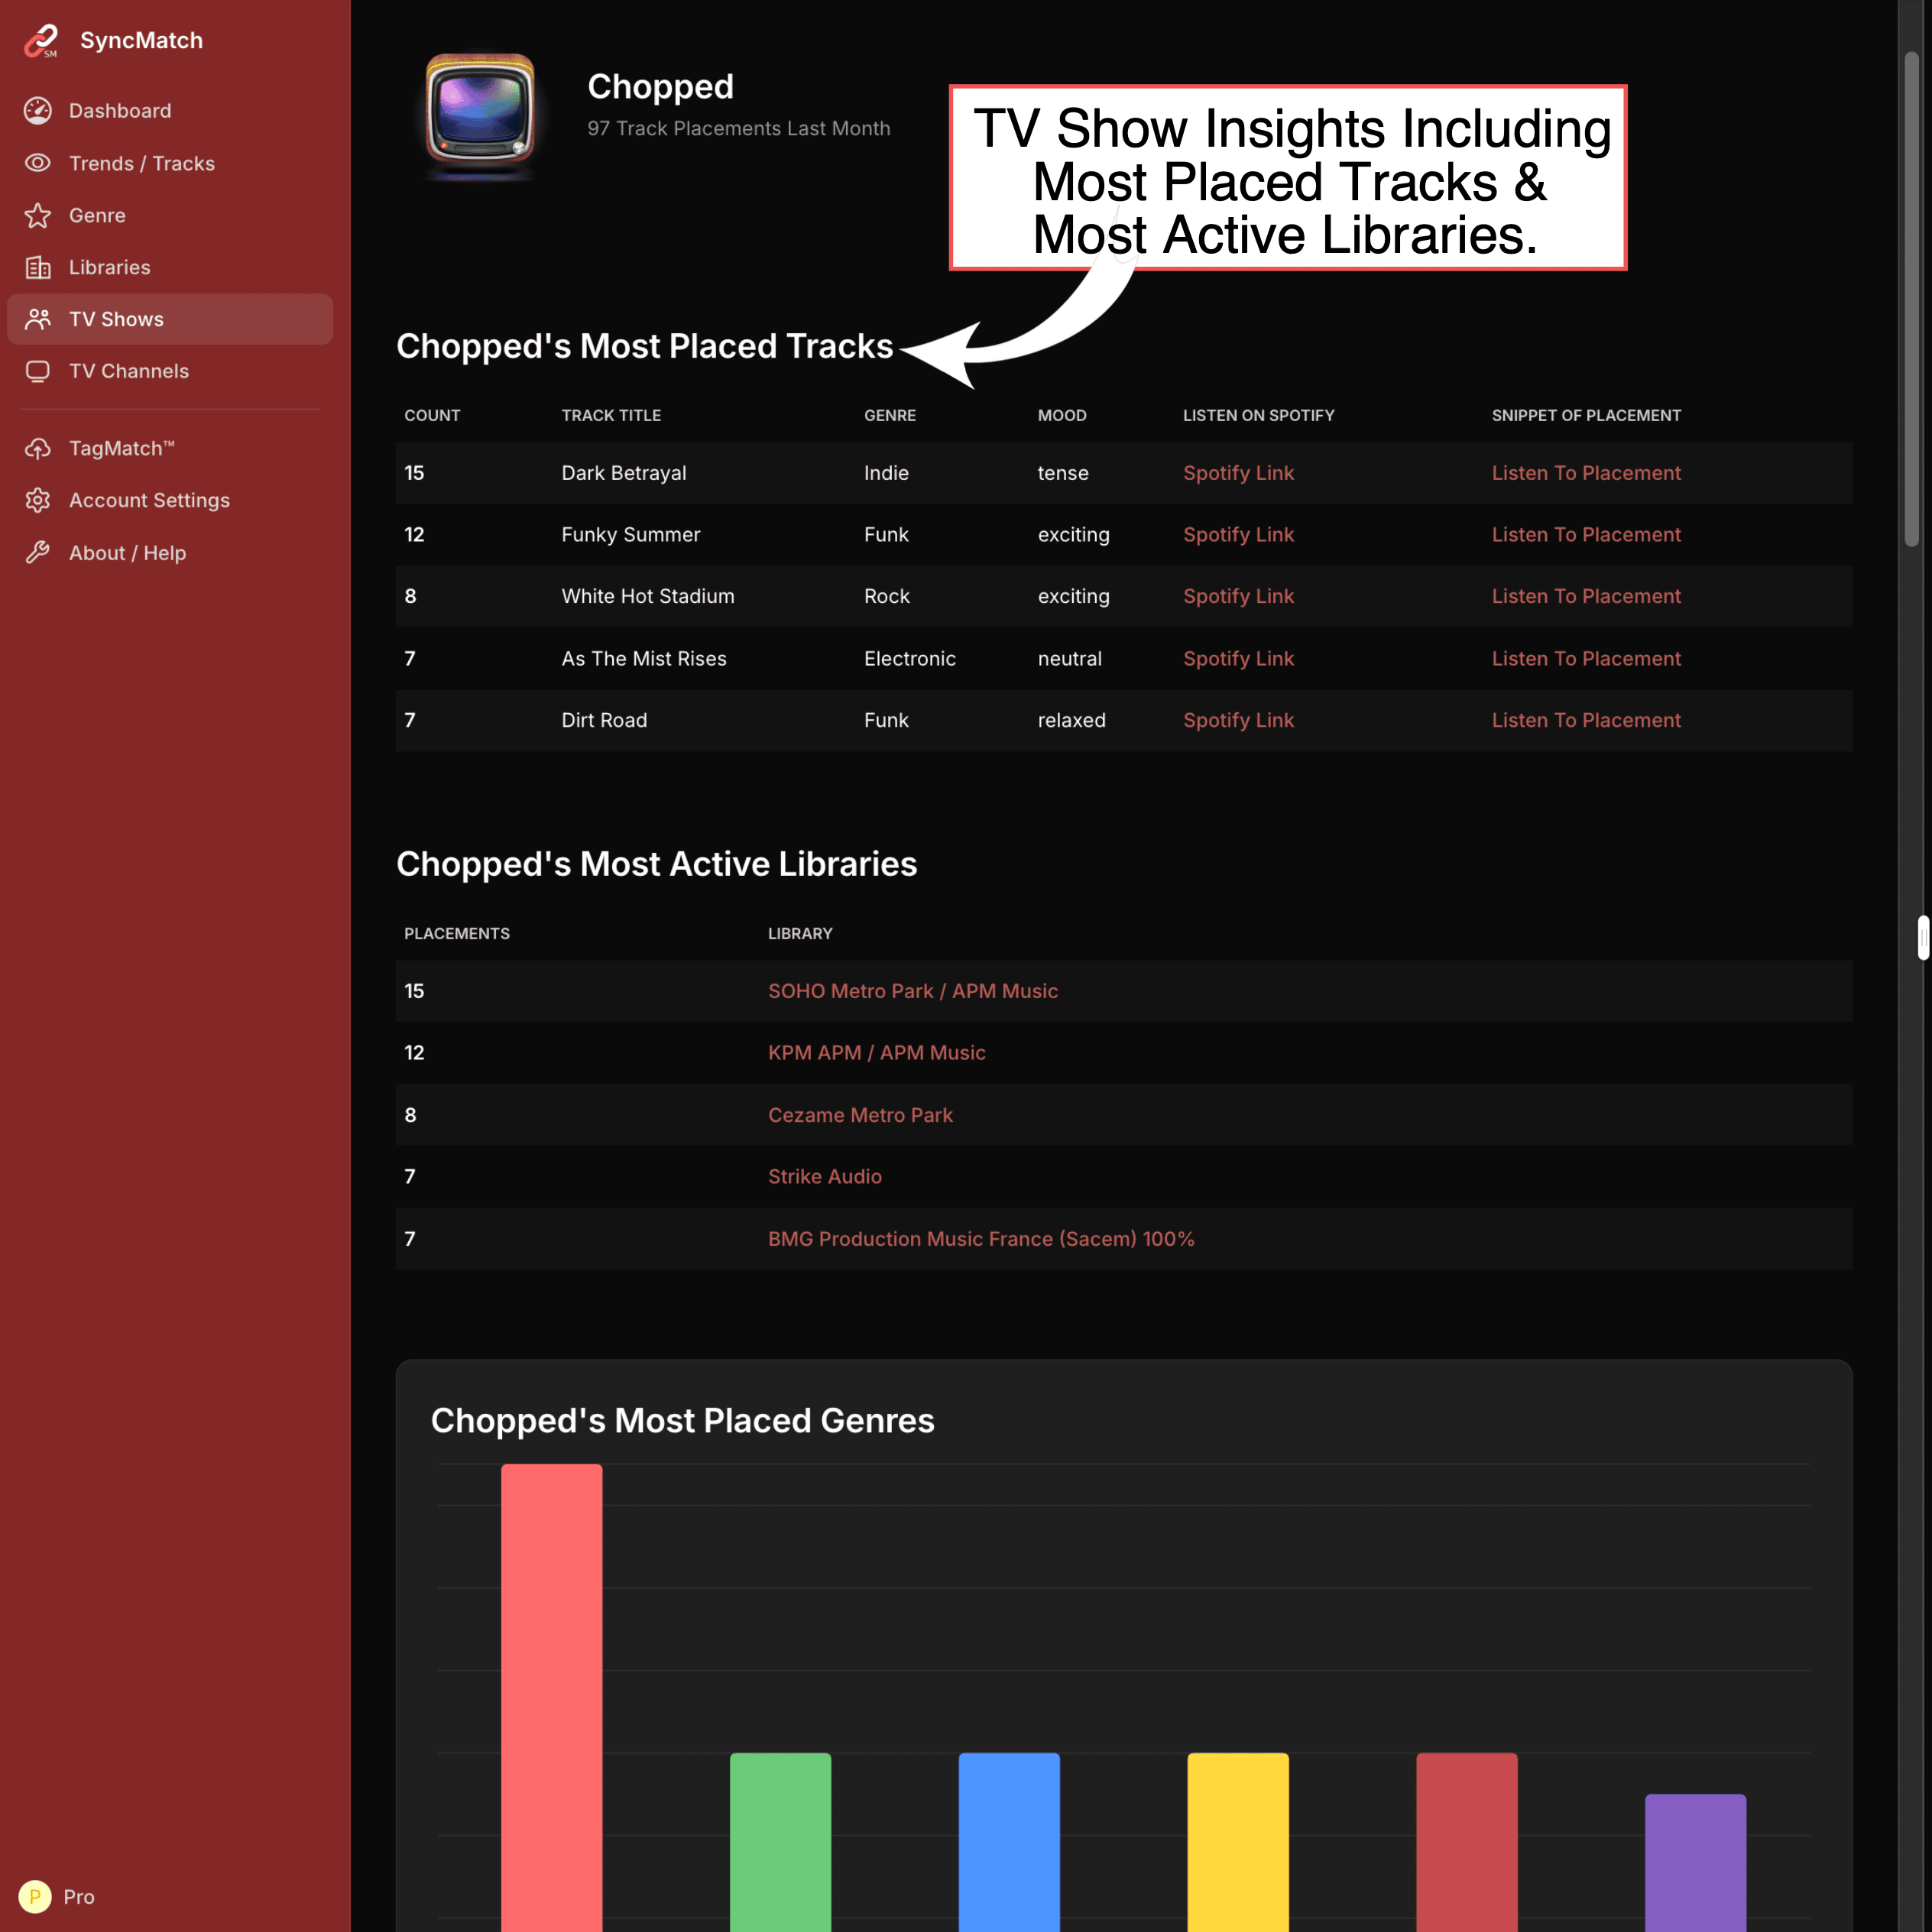Viewport: 1932px width, 1932px height.
Task: Open the Strike Audio library link
Action: click(x=824, y=1177)
